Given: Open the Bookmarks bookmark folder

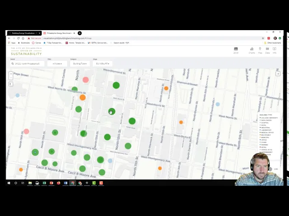Looking at the screenshot, I should coord(24,43).
